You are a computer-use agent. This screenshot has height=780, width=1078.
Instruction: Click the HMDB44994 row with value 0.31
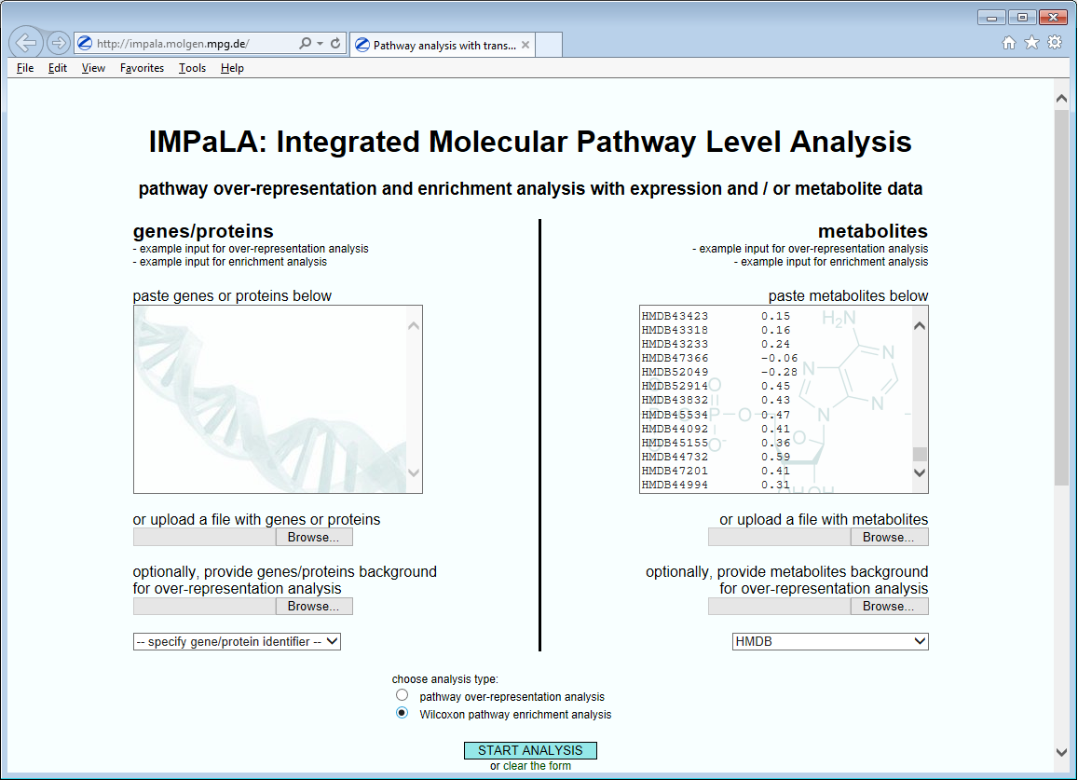click(716, 485)
